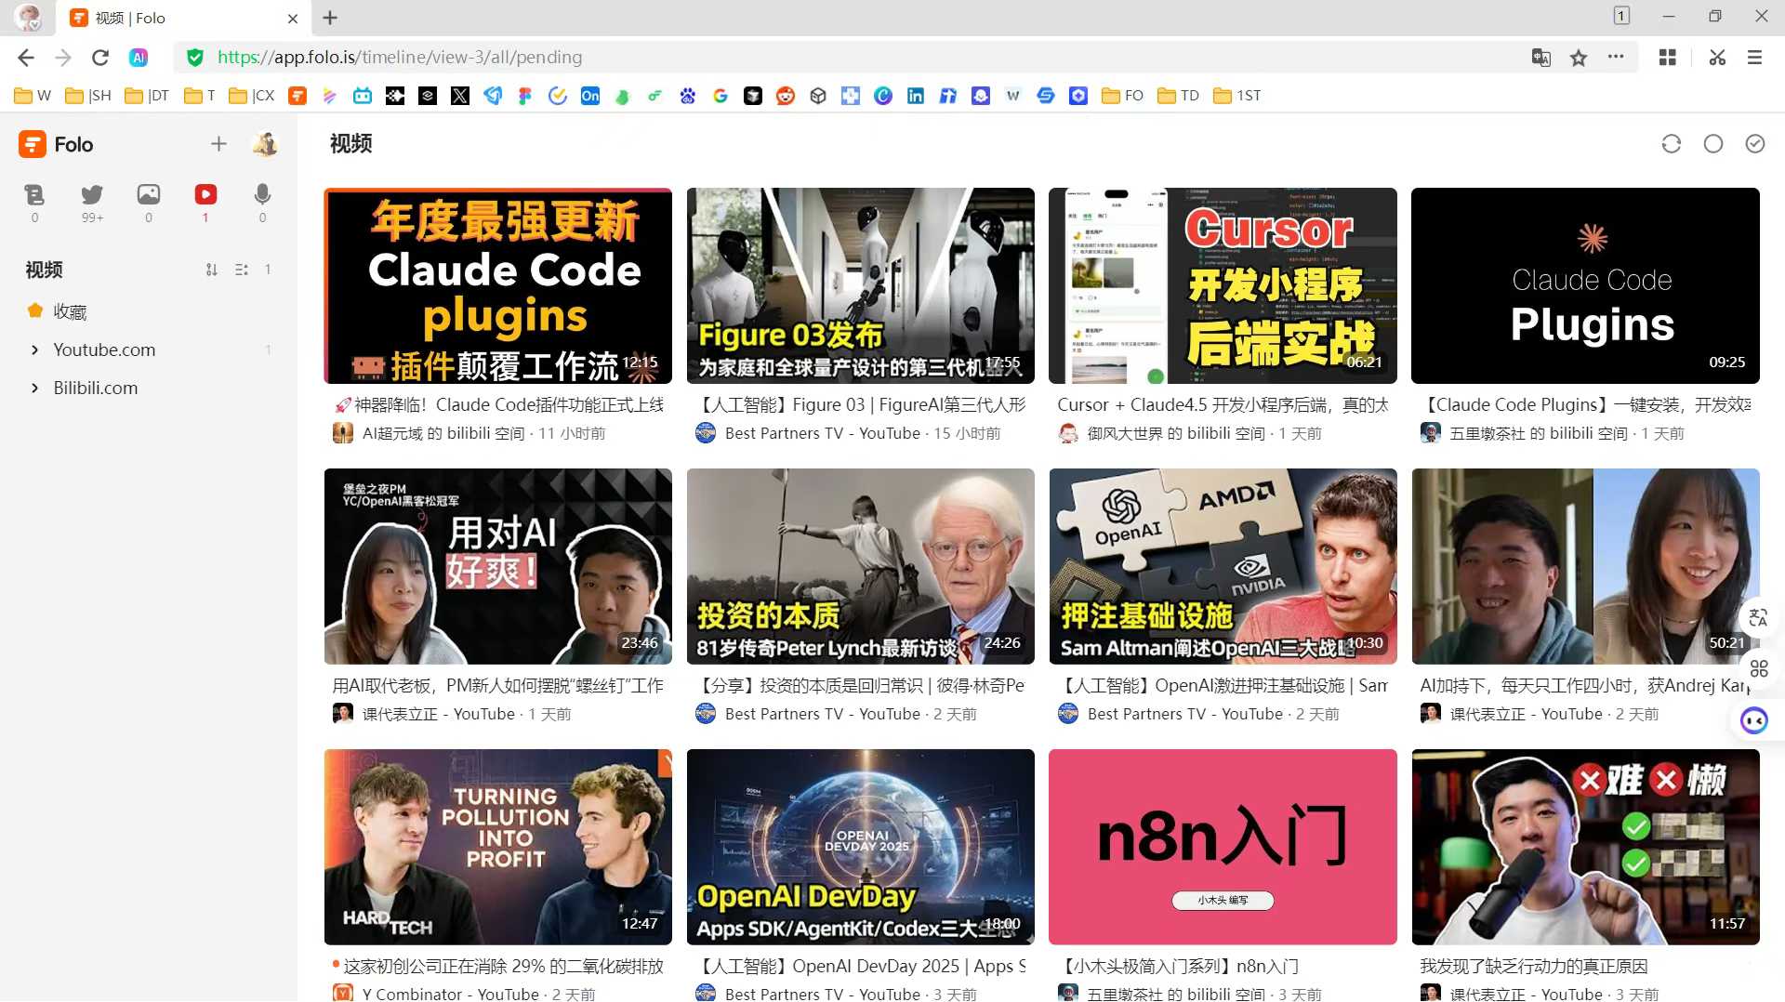
Task: Open the Audio microphone view icon
Action: pos(262,194)
